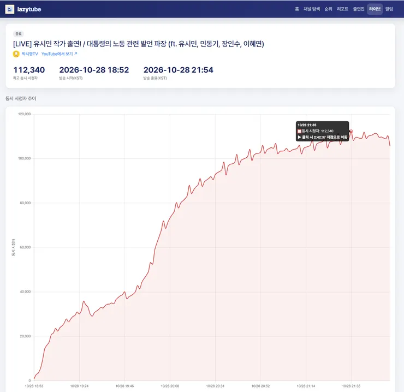Click the [LIVE] 유시민 작가 출연 broadcast title
Image resolution: width=404 pixels, height=392 pixels.
tap(139, 44)
